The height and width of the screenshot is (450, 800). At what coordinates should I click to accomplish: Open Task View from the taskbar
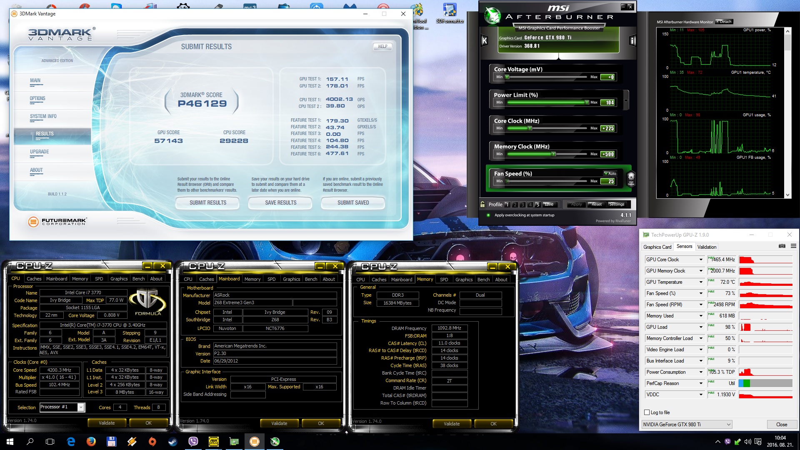tap(50, 441)
